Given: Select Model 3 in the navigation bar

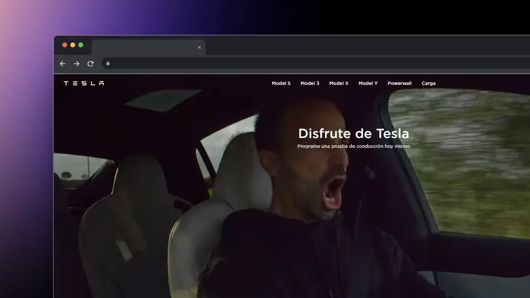Looking at the screenshot, I should (x=310, y=83).
